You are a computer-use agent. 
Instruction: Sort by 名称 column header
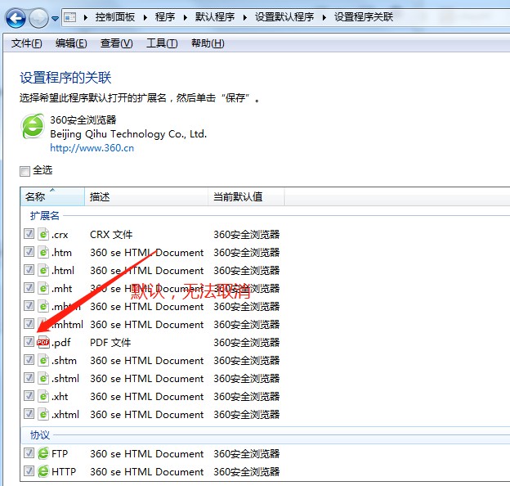(52, 196)
